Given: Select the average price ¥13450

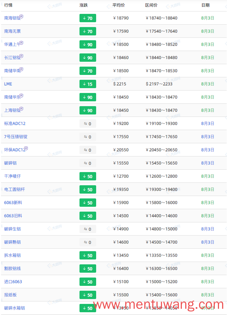Looking at the screenshot, I should pos(121,255).
